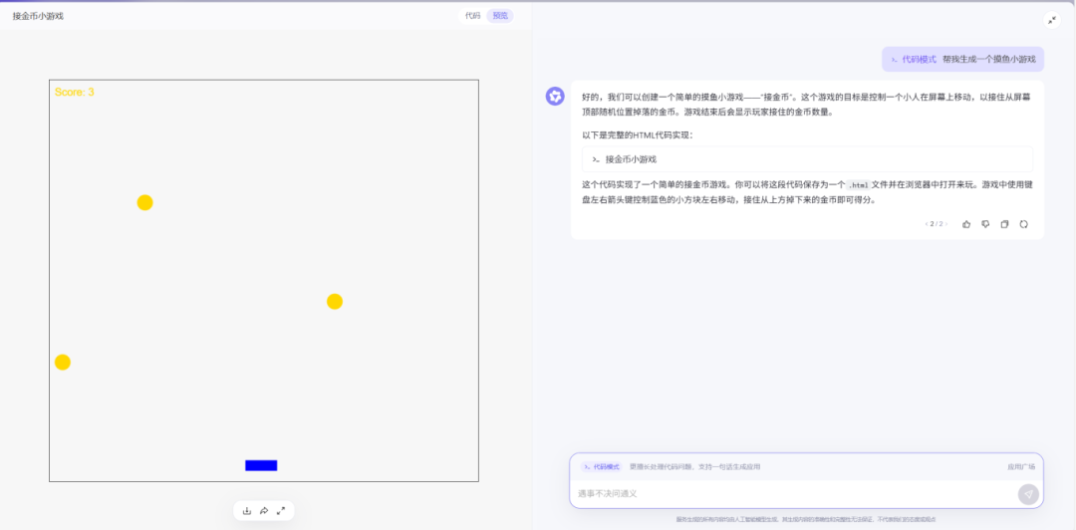Expand the preview to fullscreen

pyautogui.click(x=281, y=511)
